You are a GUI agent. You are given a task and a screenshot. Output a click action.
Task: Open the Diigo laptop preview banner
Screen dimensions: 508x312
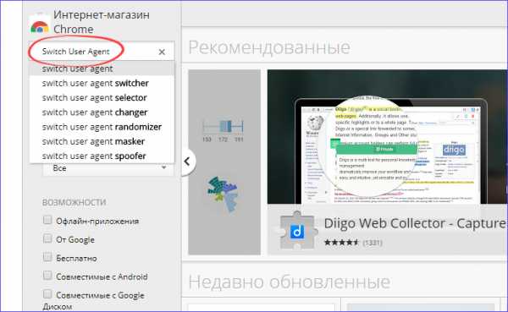click(x=387, y=137)
